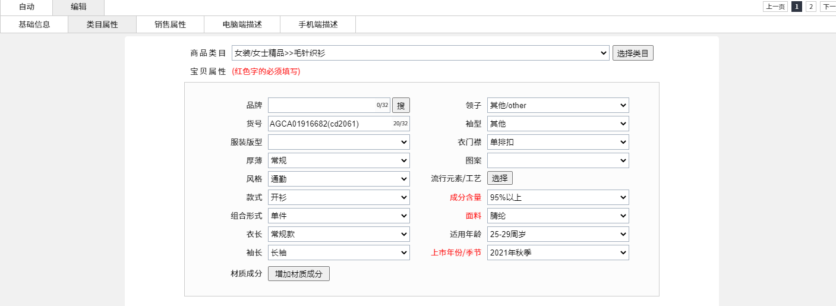The width and height of the screenshot is (836, 306).
Task: Open the 面料 dropdown showing 腈纶
Action: click(557, 216)
